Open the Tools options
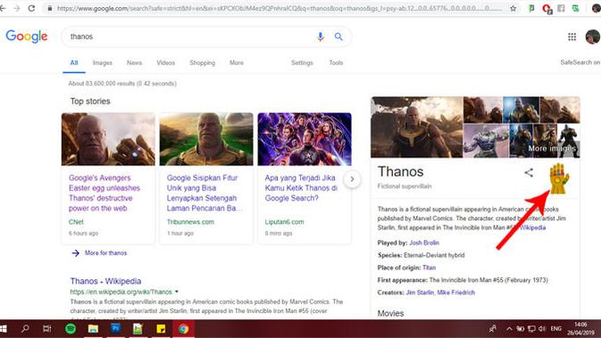Screen dimensions: 601x338 point(336,62)
